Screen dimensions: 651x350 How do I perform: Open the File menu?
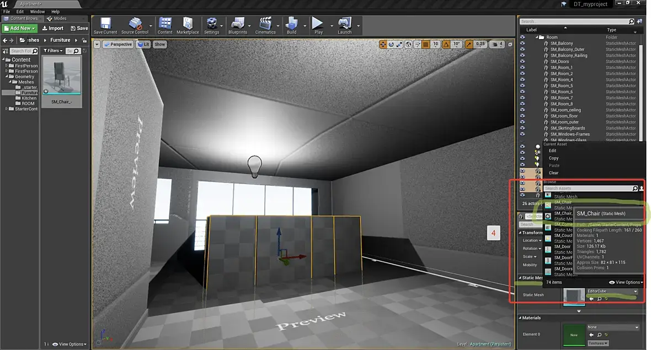point(7,12)
